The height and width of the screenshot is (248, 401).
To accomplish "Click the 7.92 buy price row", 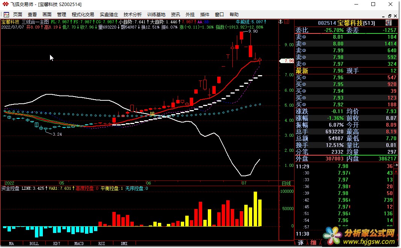I will click(346, 104).
